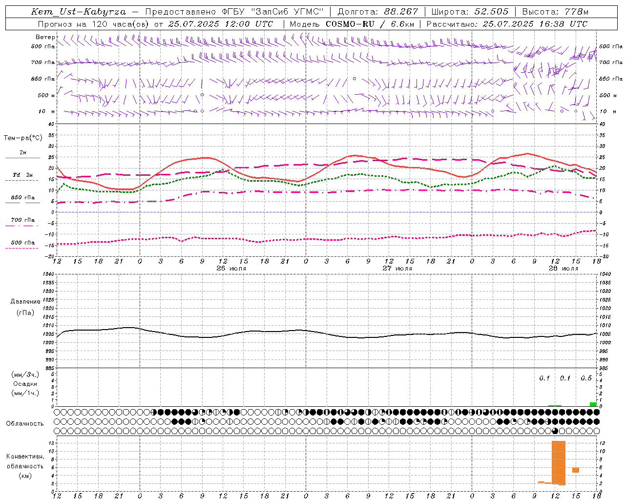Click the solid line sample under the 2м legend

[22, 158]
